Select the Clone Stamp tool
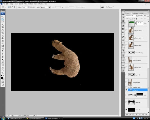The height and width of the screenshot is (120, 150). (x=2, y=38)
